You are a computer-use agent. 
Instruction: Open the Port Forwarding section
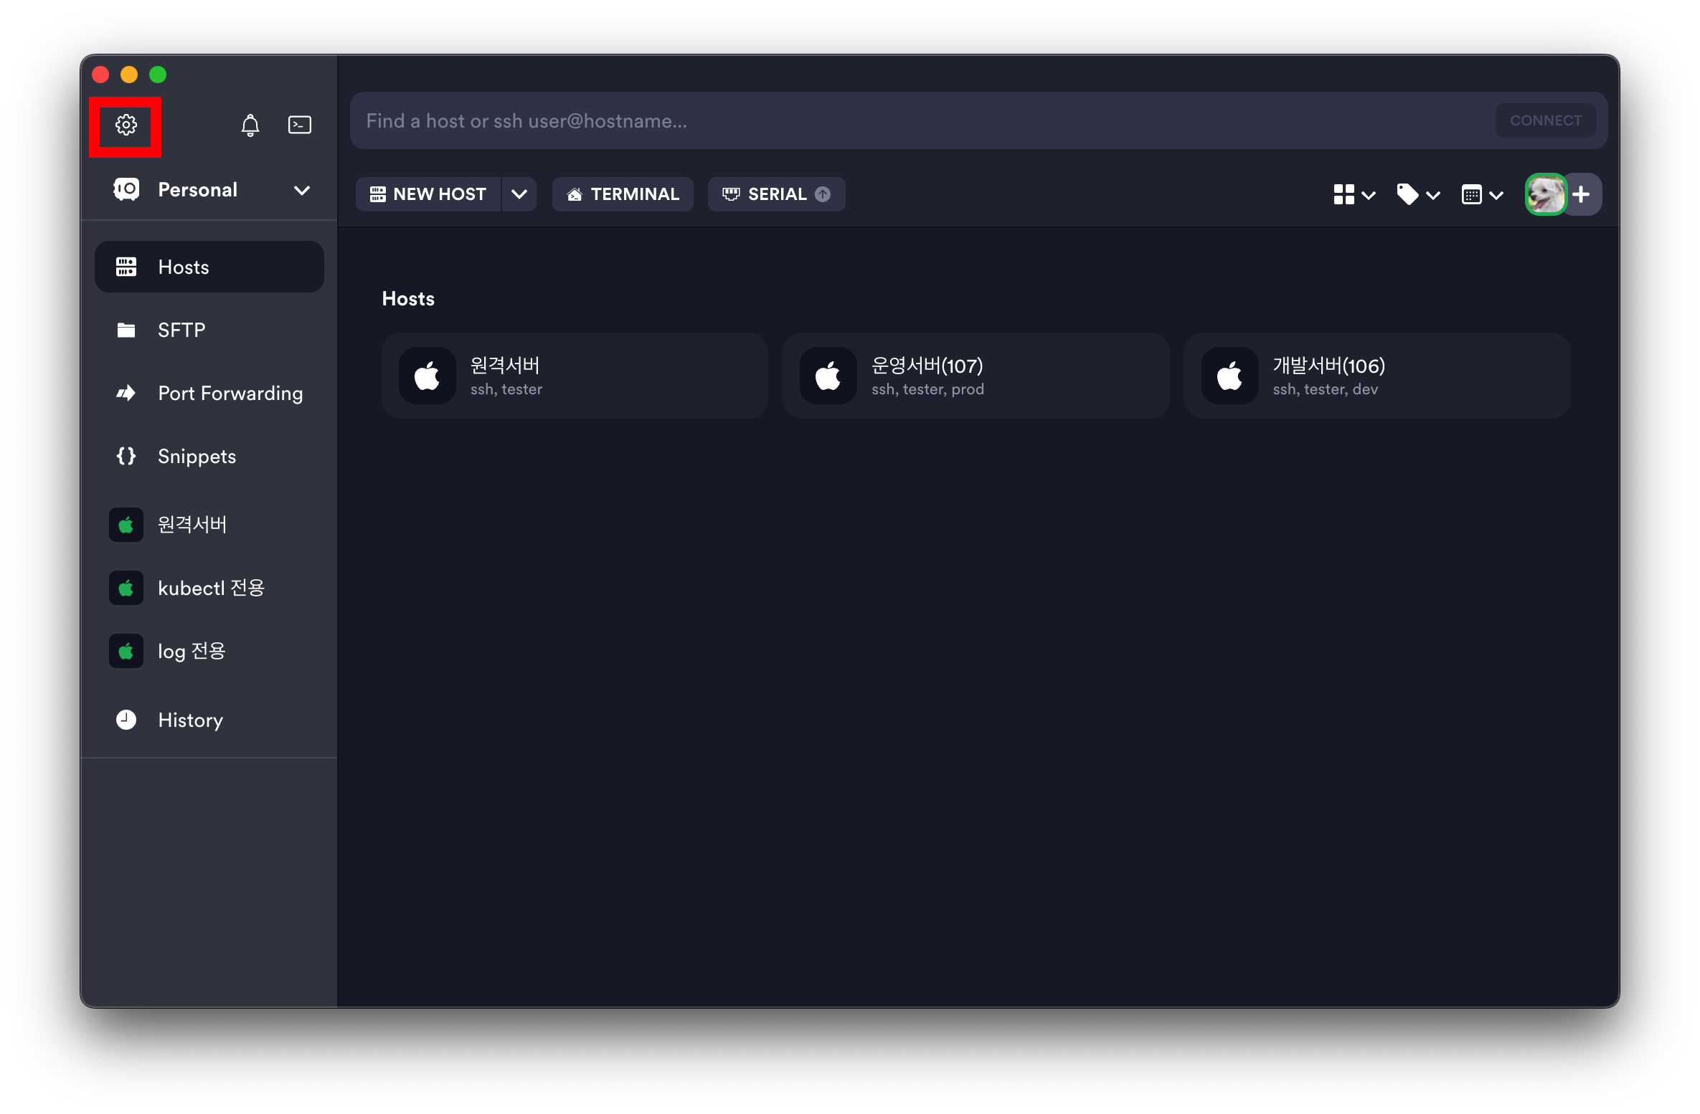click(230, 393)
